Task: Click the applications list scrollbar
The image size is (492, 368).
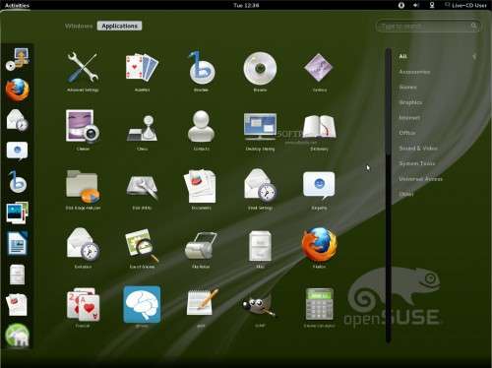Action: (389, 195)
